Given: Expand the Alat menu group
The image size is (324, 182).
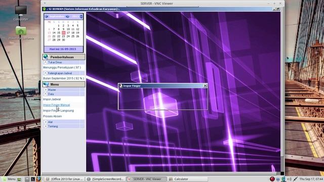Looking at the screenshot, I should point(46,122).
